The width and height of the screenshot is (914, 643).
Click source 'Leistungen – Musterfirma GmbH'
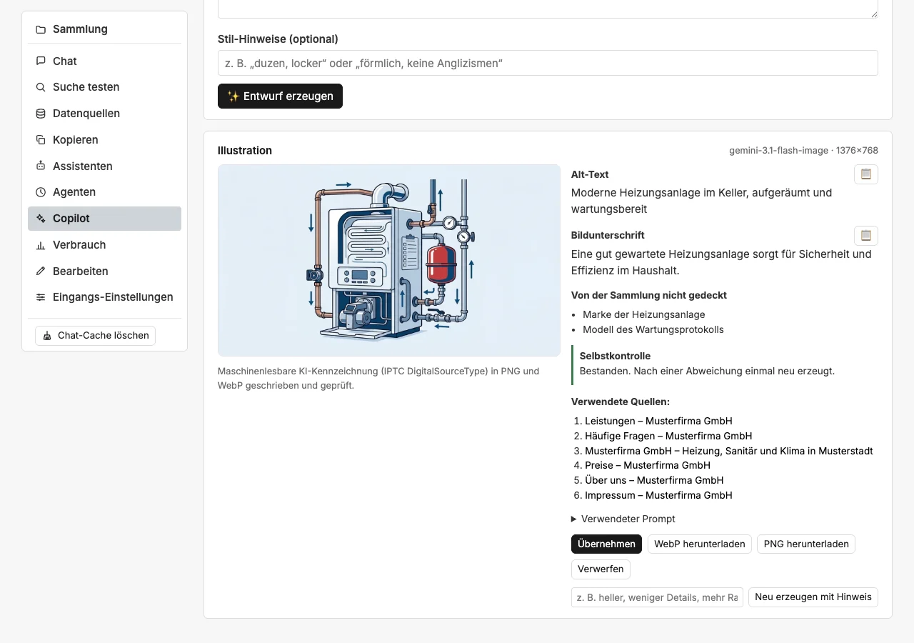click(x=658, y=421)
